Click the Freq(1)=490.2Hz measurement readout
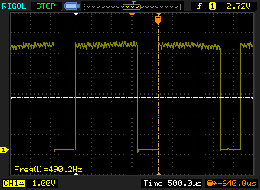This screenshot has width=260, height=190. pos(48,169)
